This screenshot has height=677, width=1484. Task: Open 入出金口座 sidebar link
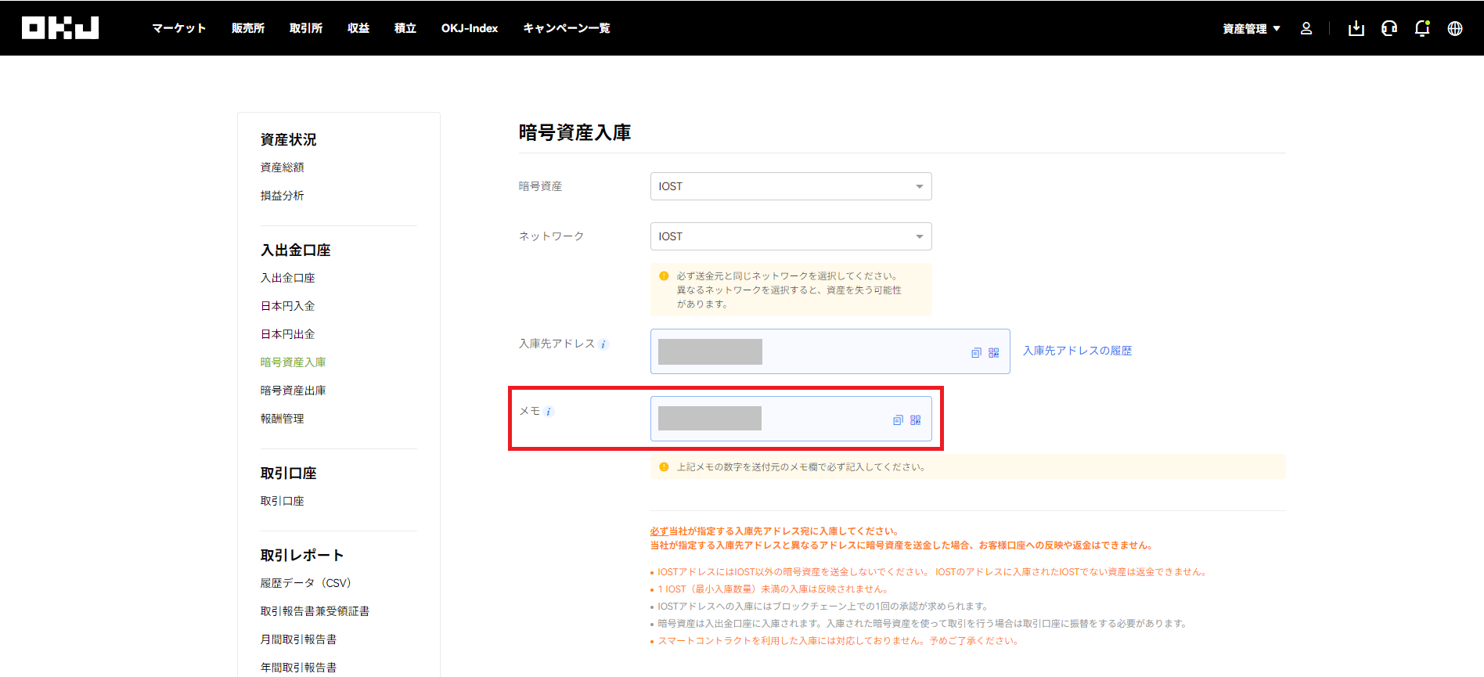pyautogui.click(x=288, y=278)
